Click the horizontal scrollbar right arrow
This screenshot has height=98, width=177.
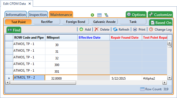pyautogui.click(x=164, y=83)
